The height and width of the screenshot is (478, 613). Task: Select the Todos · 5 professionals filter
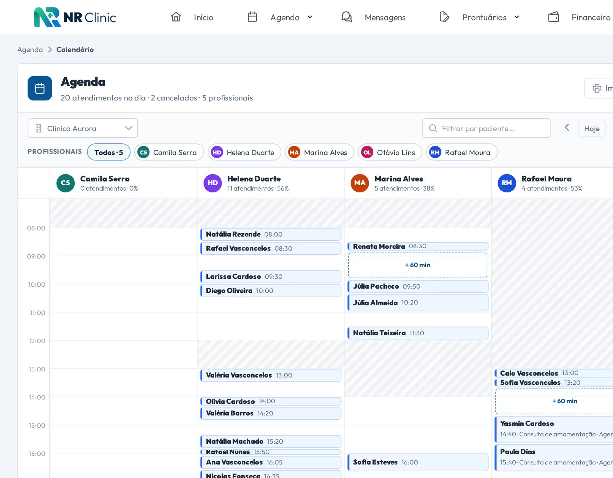(109, 152)
